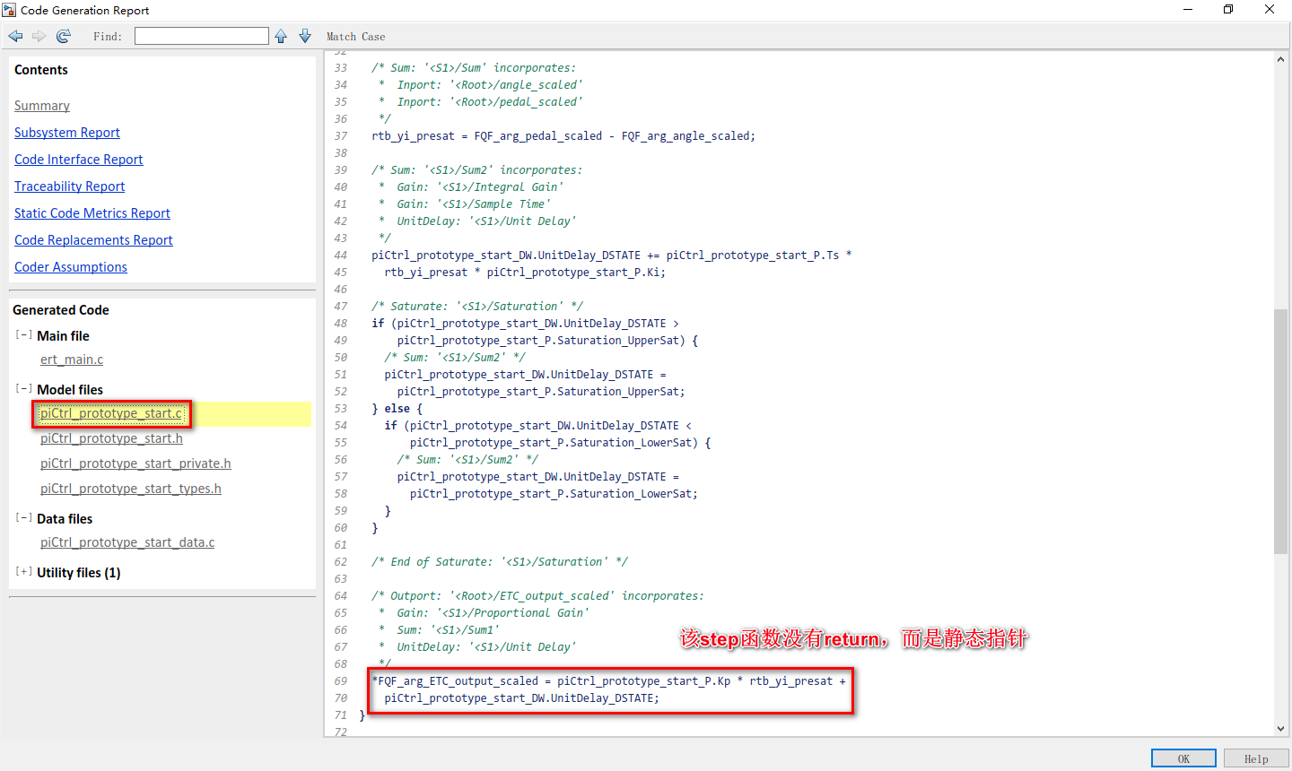This screenshot has height=771, width=1292.
Task: Click the scrollbar down arrow
Action: [1280, 728]
